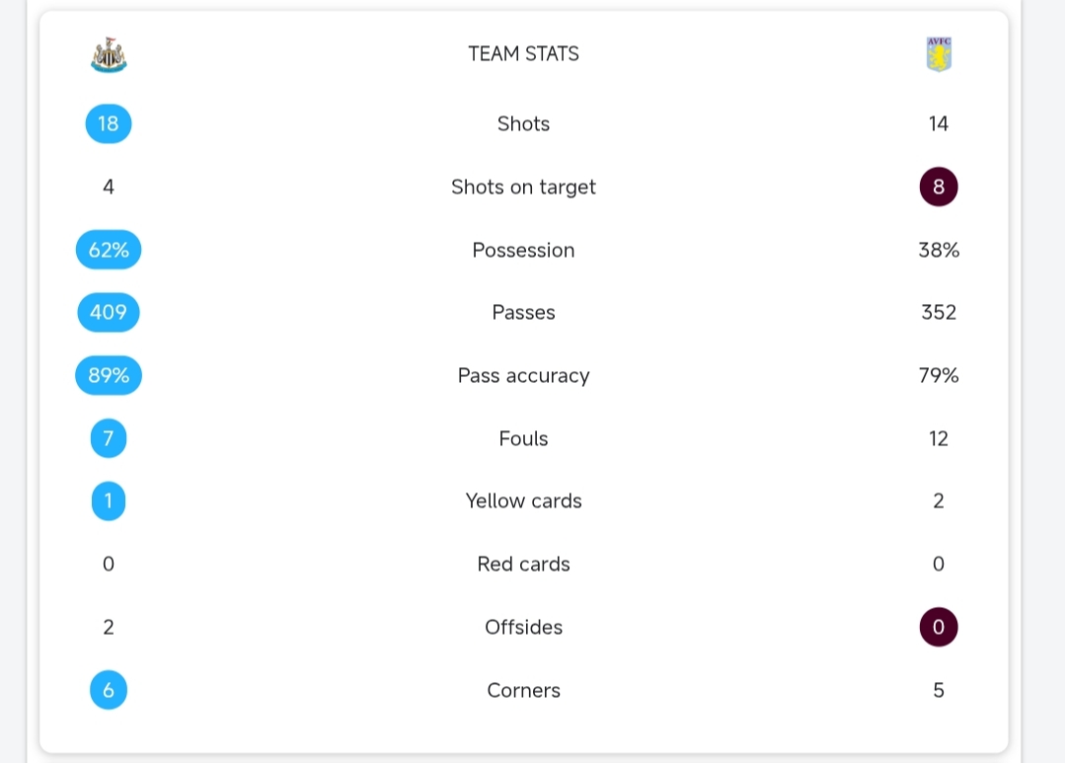The image size is (1065, 763).
Task: Click Newcastle's 18 shots badge
Action: coord(109,123)
